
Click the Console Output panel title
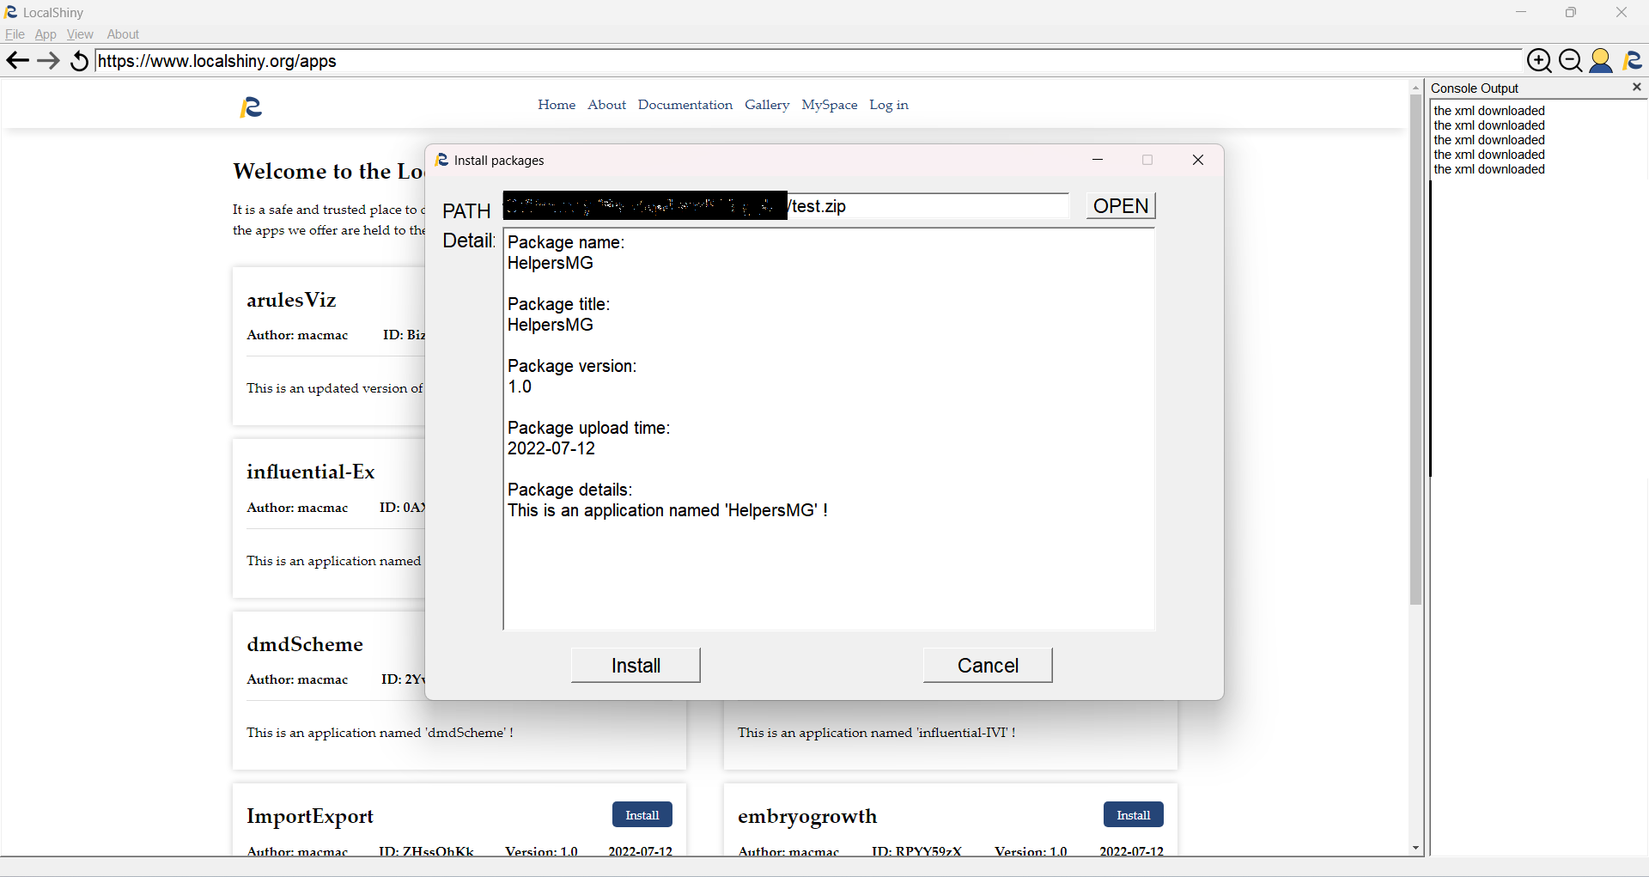(1475, 88)
